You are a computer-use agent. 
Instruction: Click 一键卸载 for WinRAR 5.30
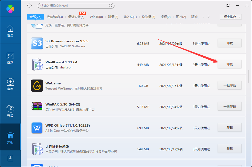[x=230, y=106]
